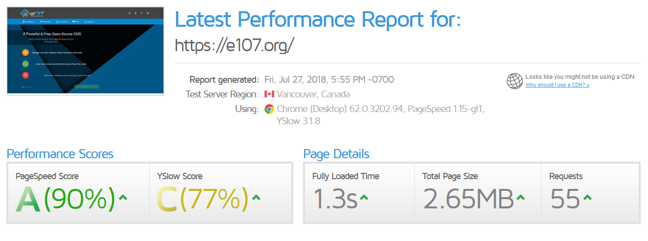Click the Total Page Size 2.65MB value
The width and height of the screenshot is (648, 241).
[x=468, y=200]
